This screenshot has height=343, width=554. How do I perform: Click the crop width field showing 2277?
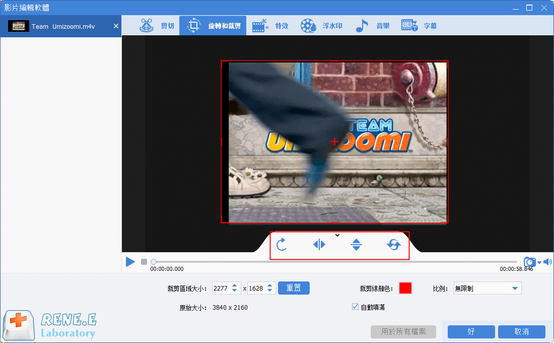click(x=221, y=288)
